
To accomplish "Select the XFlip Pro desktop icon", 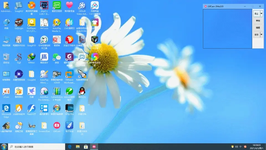I will point(69,108).
